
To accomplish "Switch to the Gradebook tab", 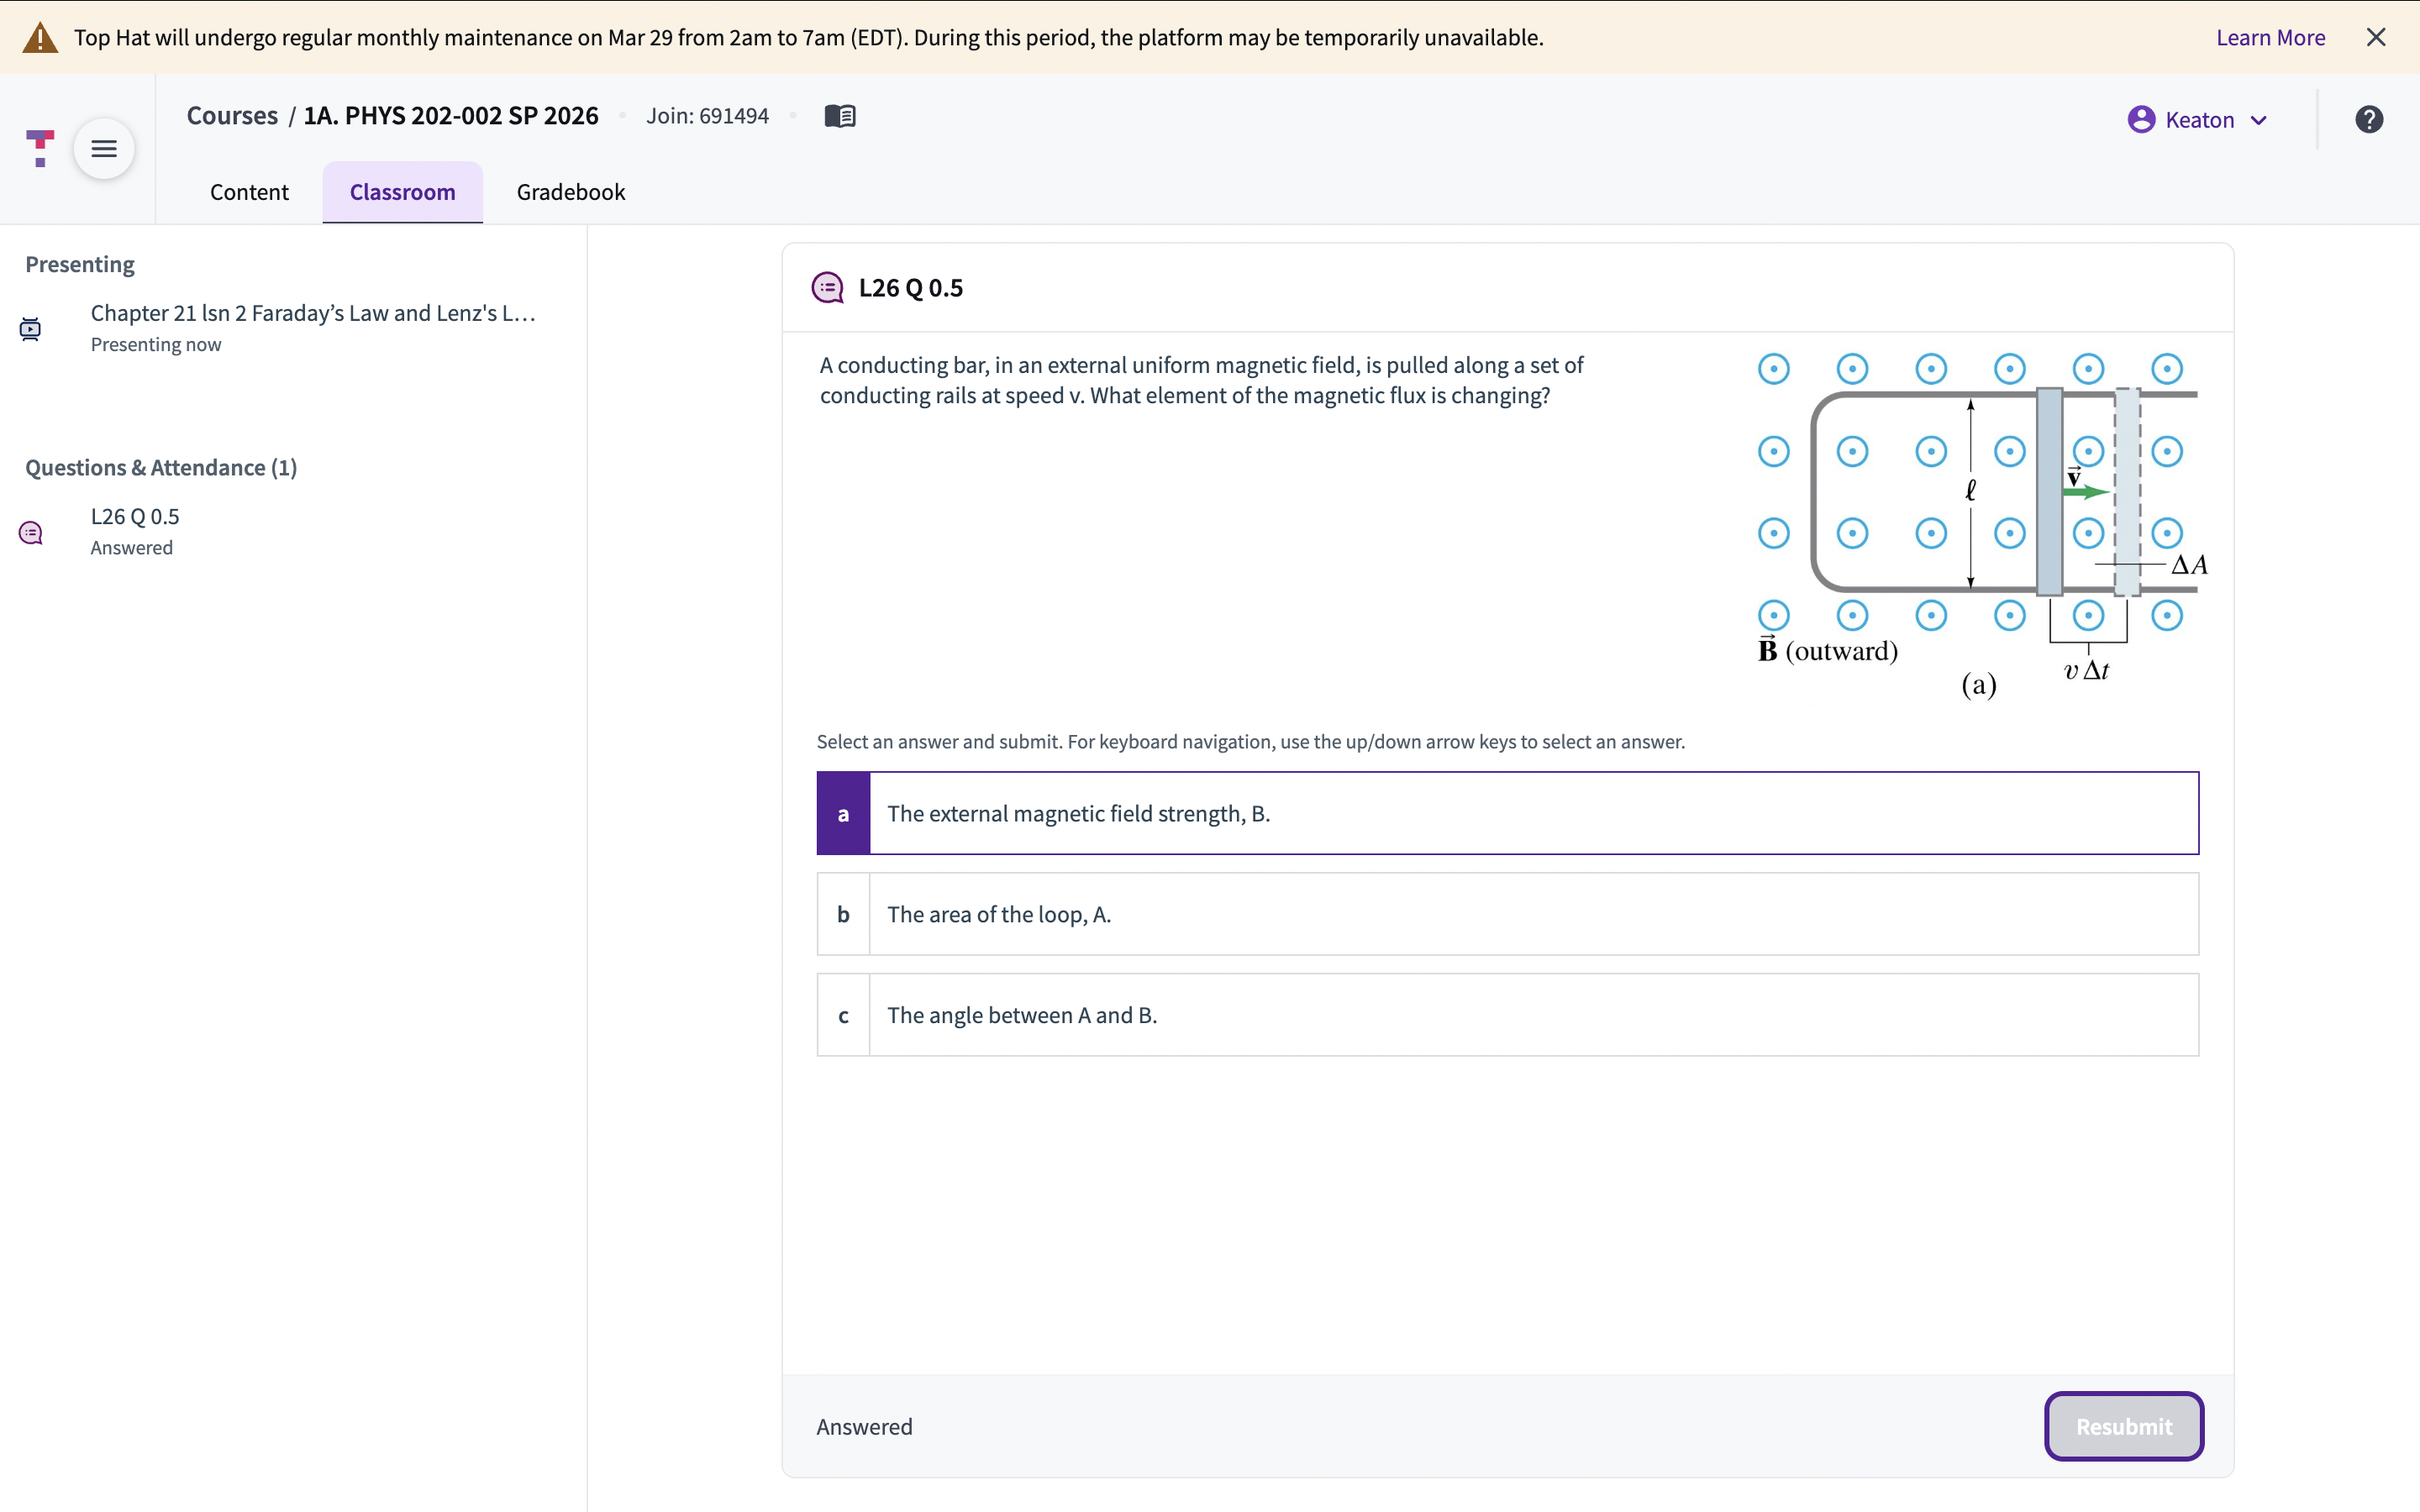I will click(570, 192).
